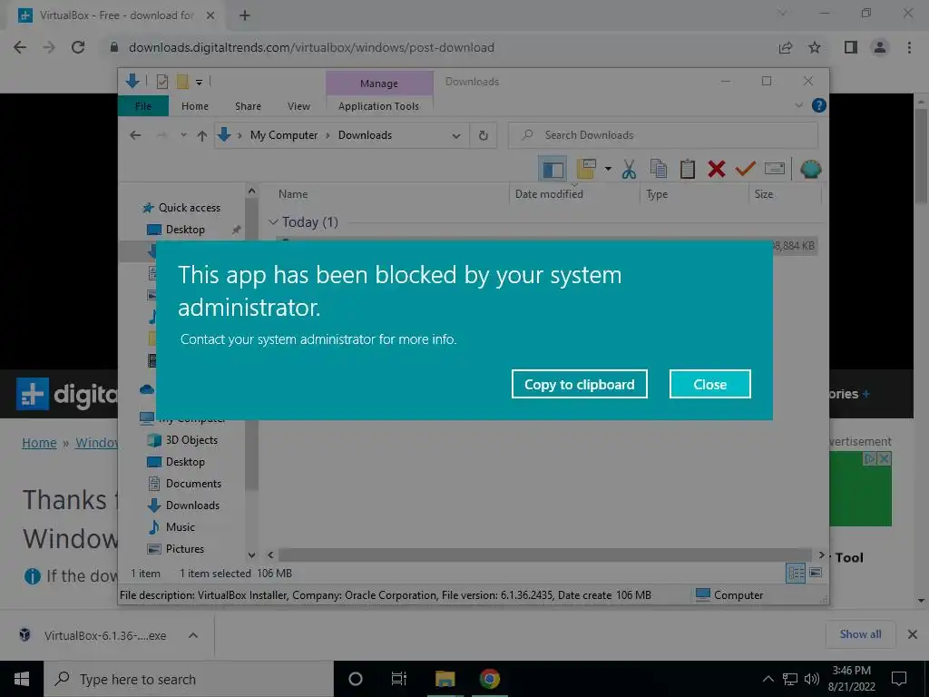Select 3D Objects in navigation pane
The height and width of the screenshot is (697, 929).
click(191, 440)
